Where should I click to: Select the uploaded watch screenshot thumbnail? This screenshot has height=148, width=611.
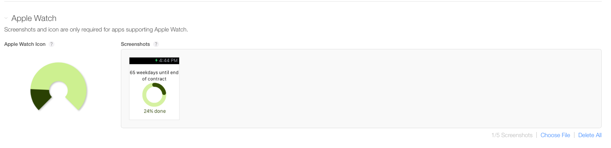click(154, 89)
